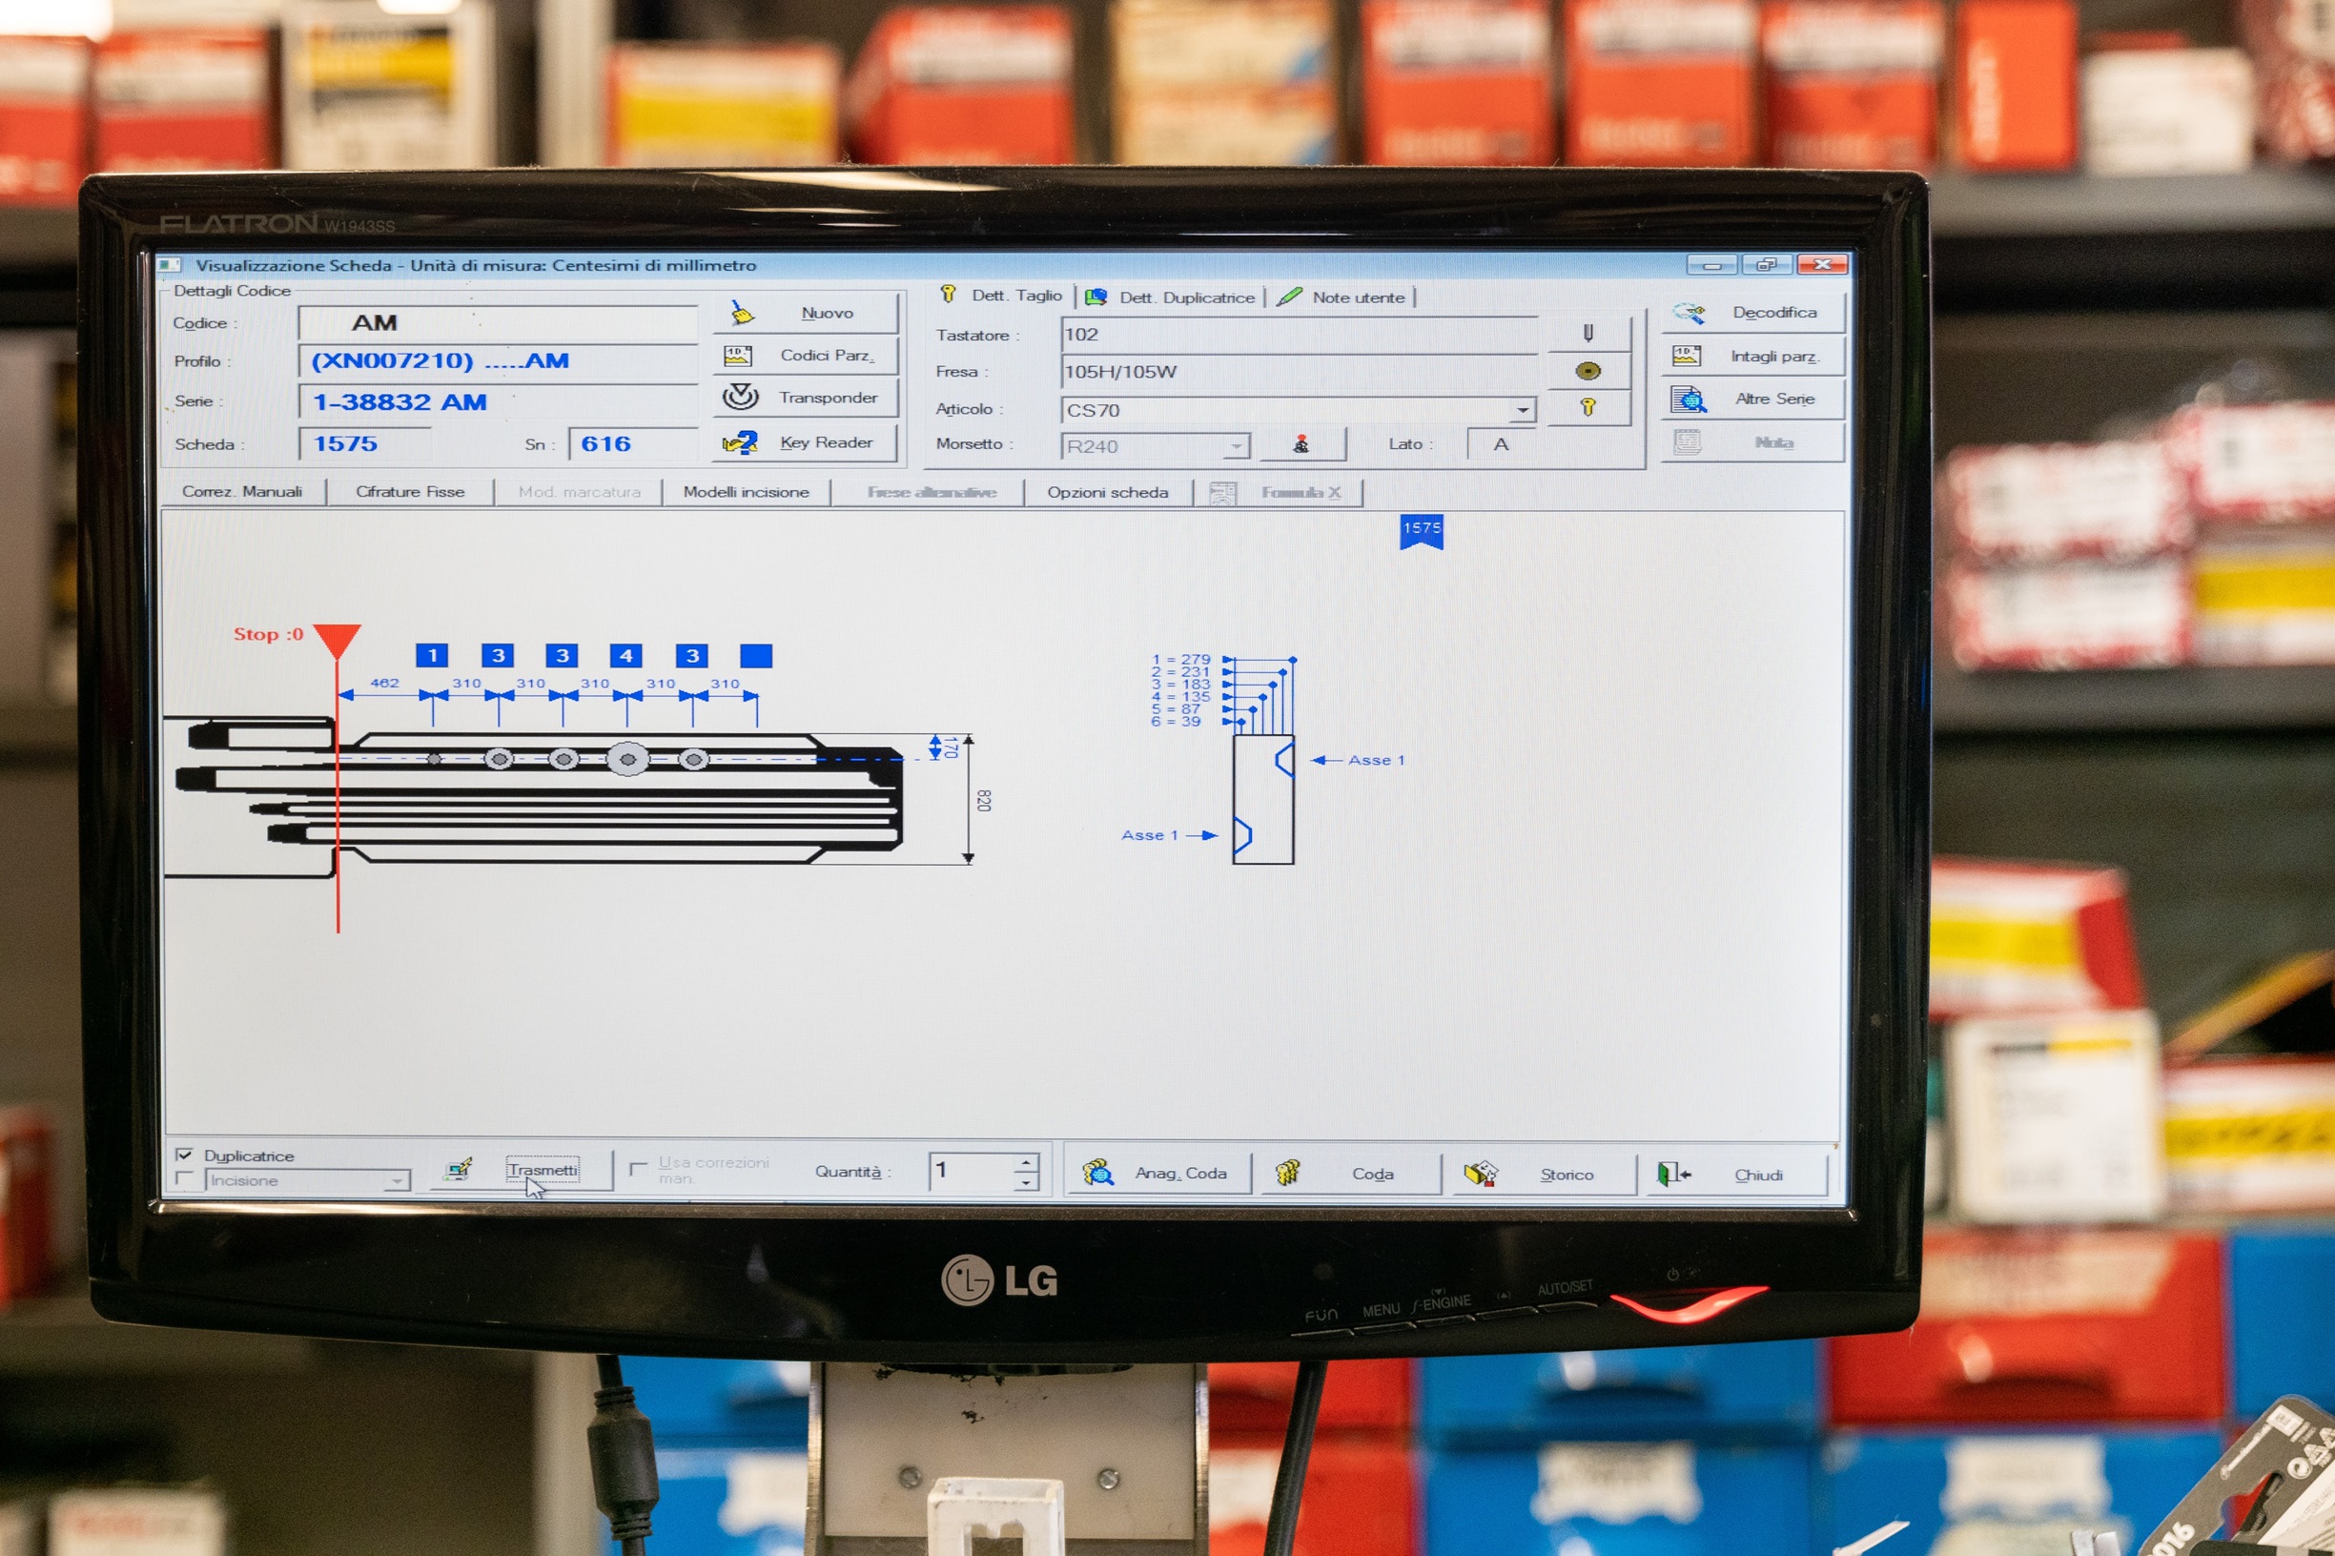The image size is (2335, 1556).
Task: Click the Storico icon
Action: pyautogui.click(x=1480, y=1175)
